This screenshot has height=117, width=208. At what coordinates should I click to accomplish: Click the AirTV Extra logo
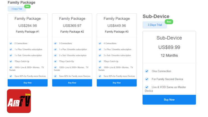19,101
